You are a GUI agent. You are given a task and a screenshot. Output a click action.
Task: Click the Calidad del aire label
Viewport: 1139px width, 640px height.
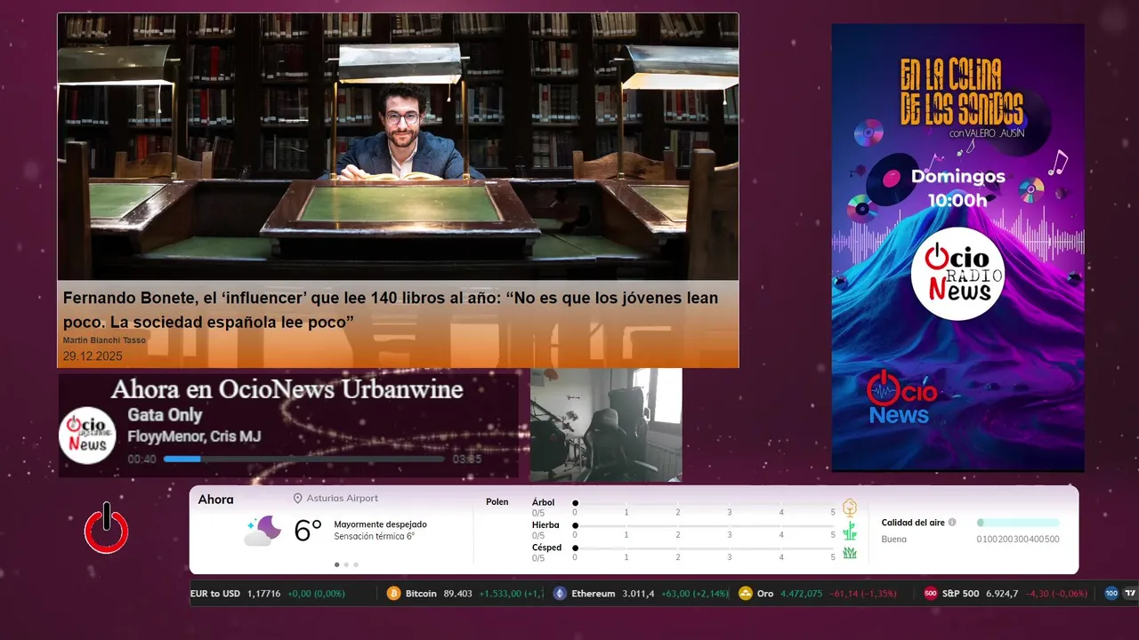tap(913, 523)
